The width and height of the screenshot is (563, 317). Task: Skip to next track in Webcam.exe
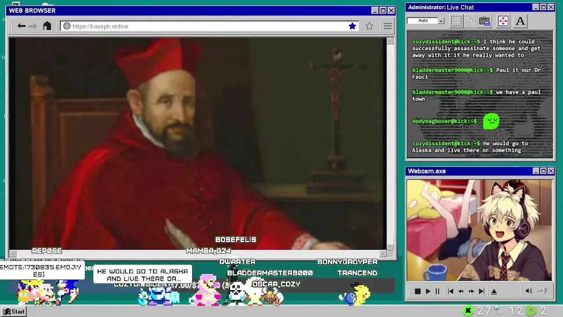(482, 291)
